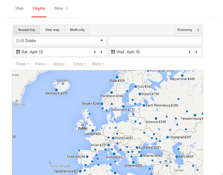The height and width of the screenshot is (175, 223).
Task: Open the return date calendar icon
Action: coord(112,52)
